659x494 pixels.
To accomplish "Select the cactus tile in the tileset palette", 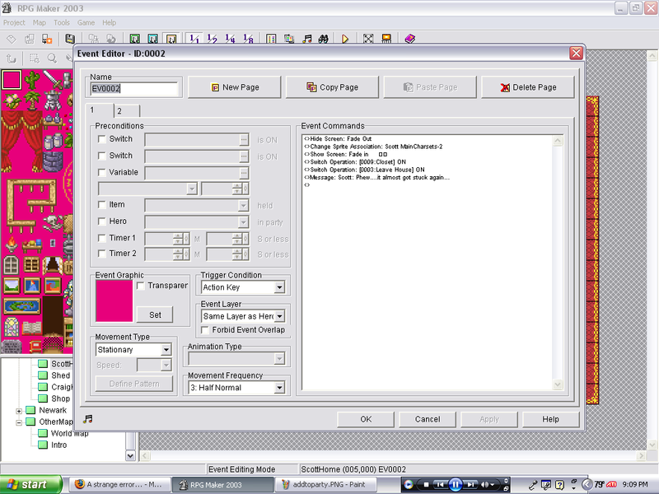I will [x=32, y=80].
